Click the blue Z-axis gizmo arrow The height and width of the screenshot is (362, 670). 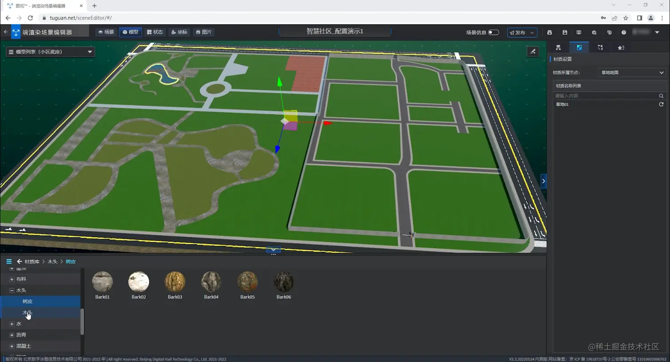coord(277,149)
